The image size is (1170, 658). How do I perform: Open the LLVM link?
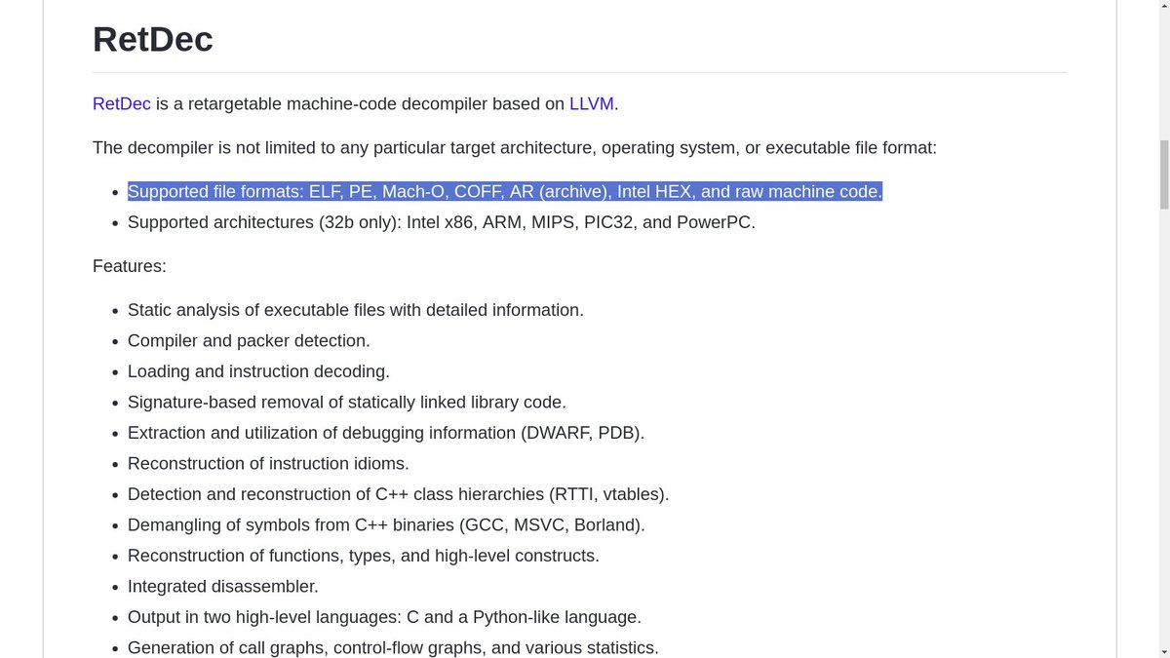(x=592, y=103)
